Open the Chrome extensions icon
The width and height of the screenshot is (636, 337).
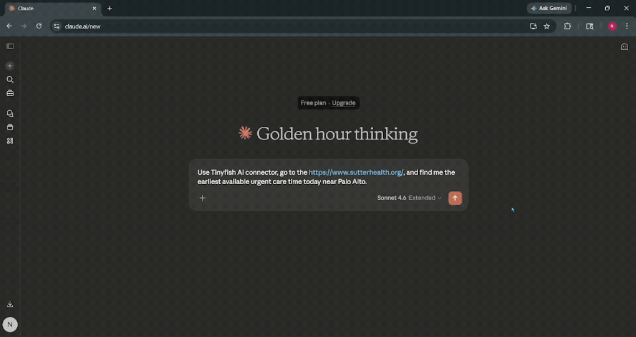point(568,26)
